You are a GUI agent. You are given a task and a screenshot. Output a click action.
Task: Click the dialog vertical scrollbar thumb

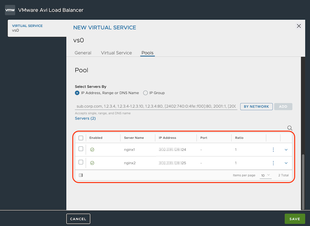(303, 182)
